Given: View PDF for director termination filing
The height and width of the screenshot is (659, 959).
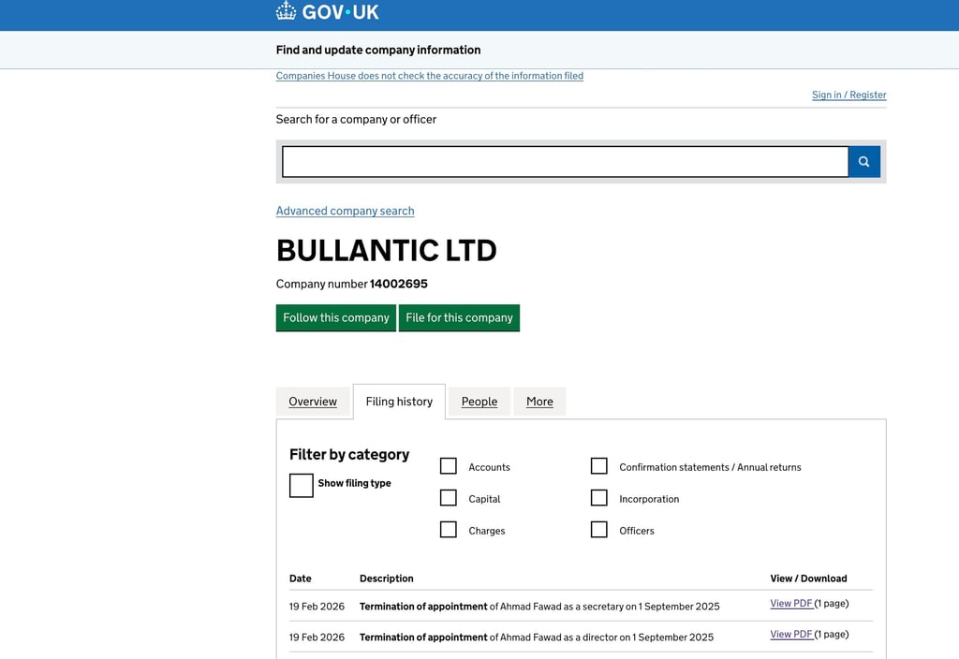Looking at the screenshot, I should (x=791, y=634).
